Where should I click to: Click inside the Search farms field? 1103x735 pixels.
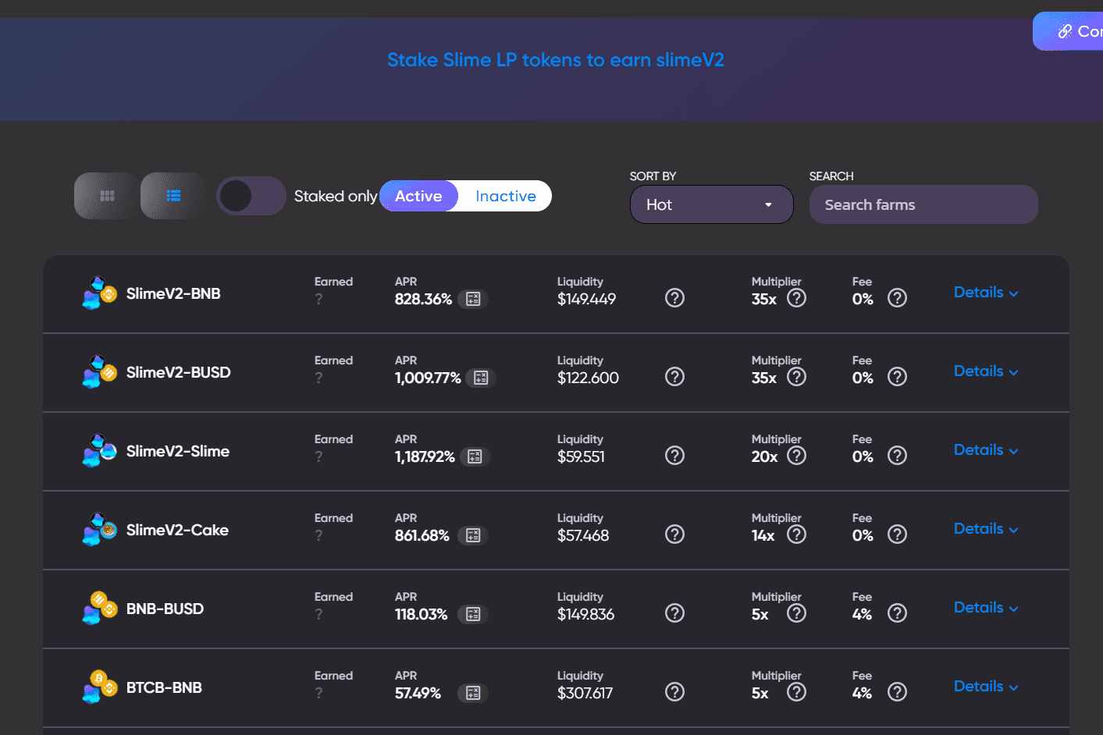pos(923,204)
